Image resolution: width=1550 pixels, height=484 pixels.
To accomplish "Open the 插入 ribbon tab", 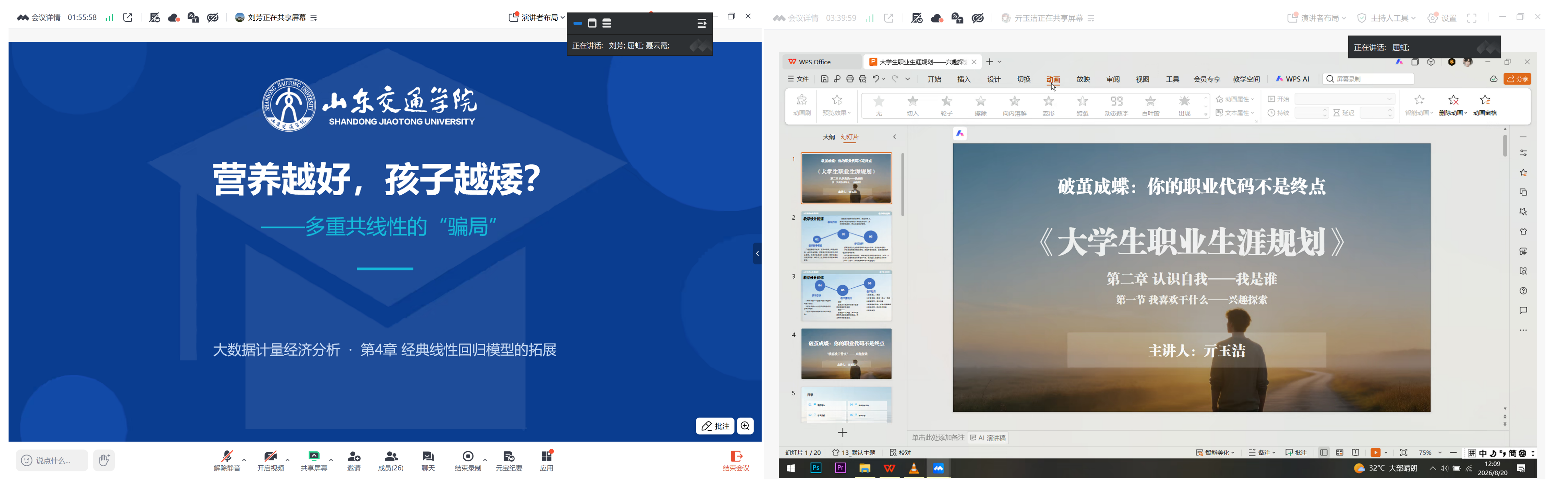I will tap(964, 79).
